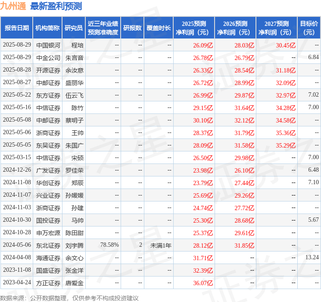Click the 目标价 column header
The width and height of the screenshot is (321, 302).
309,28
